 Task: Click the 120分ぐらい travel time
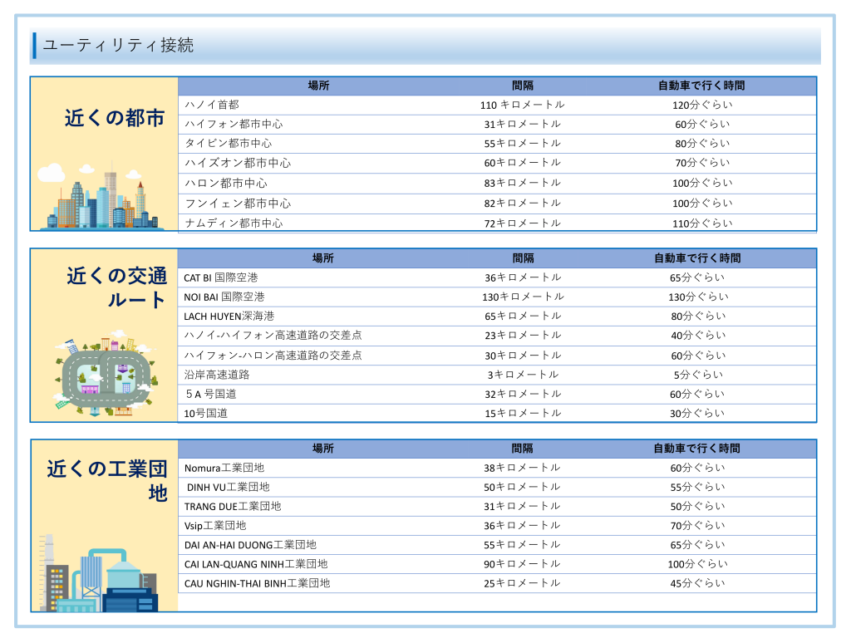coord(702,105)
